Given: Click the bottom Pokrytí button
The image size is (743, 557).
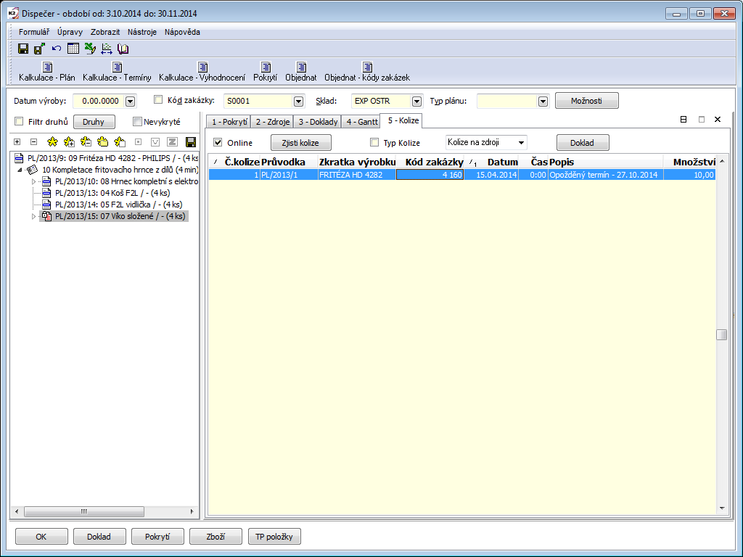Looking at the screenshot, I should point(157,537).
